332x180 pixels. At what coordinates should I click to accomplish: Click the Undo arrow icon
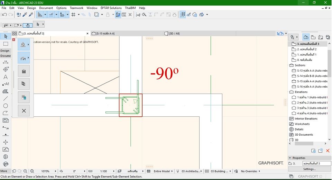click(x=4, y=15)
